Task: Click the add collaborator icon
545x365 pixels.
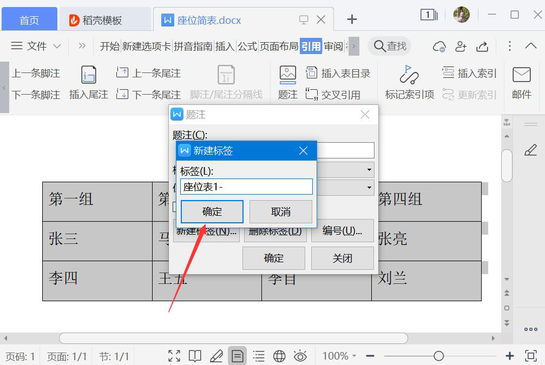Action: pyautogui.click(x=461, y=46)
